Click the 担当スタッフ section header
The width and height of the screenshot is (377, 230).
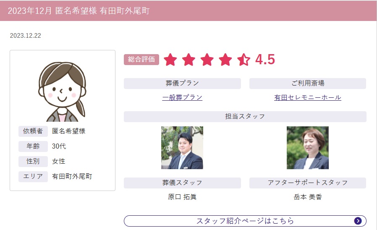tap(245, 117)
